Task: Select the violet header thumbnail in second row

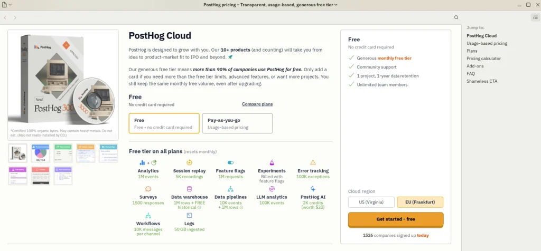Action: (63, 176)
